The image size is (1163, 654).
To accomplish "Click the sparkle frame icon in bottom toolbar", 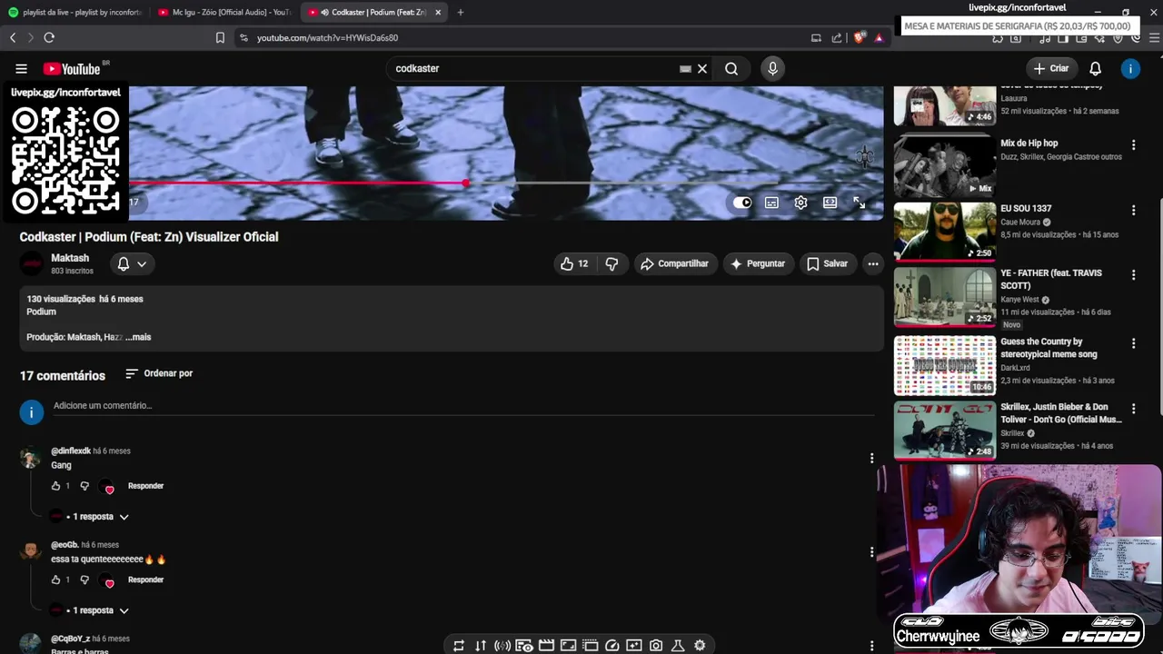I will click(x=634, y=646).
